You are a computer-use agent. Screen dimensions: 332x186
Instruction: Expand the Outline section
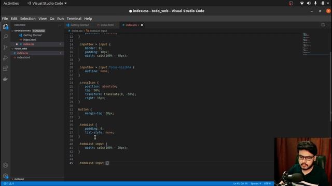coord(12,179)
